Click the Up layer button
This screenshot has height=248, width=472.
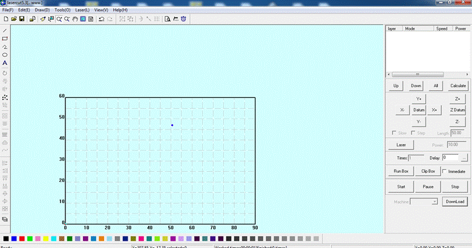[x=396, y=86]
